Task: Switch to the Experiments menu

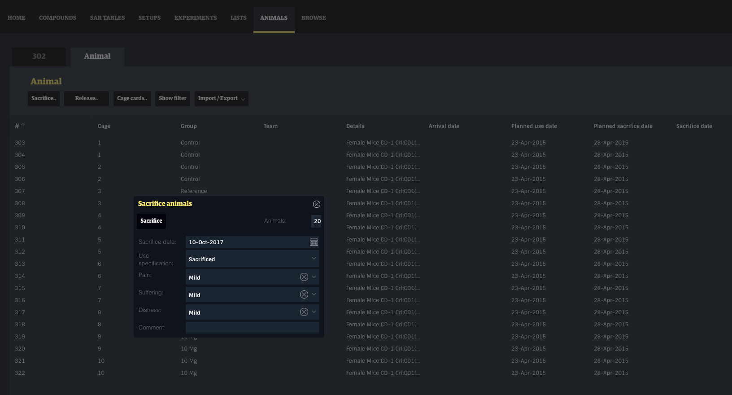Action: [195, 18]
